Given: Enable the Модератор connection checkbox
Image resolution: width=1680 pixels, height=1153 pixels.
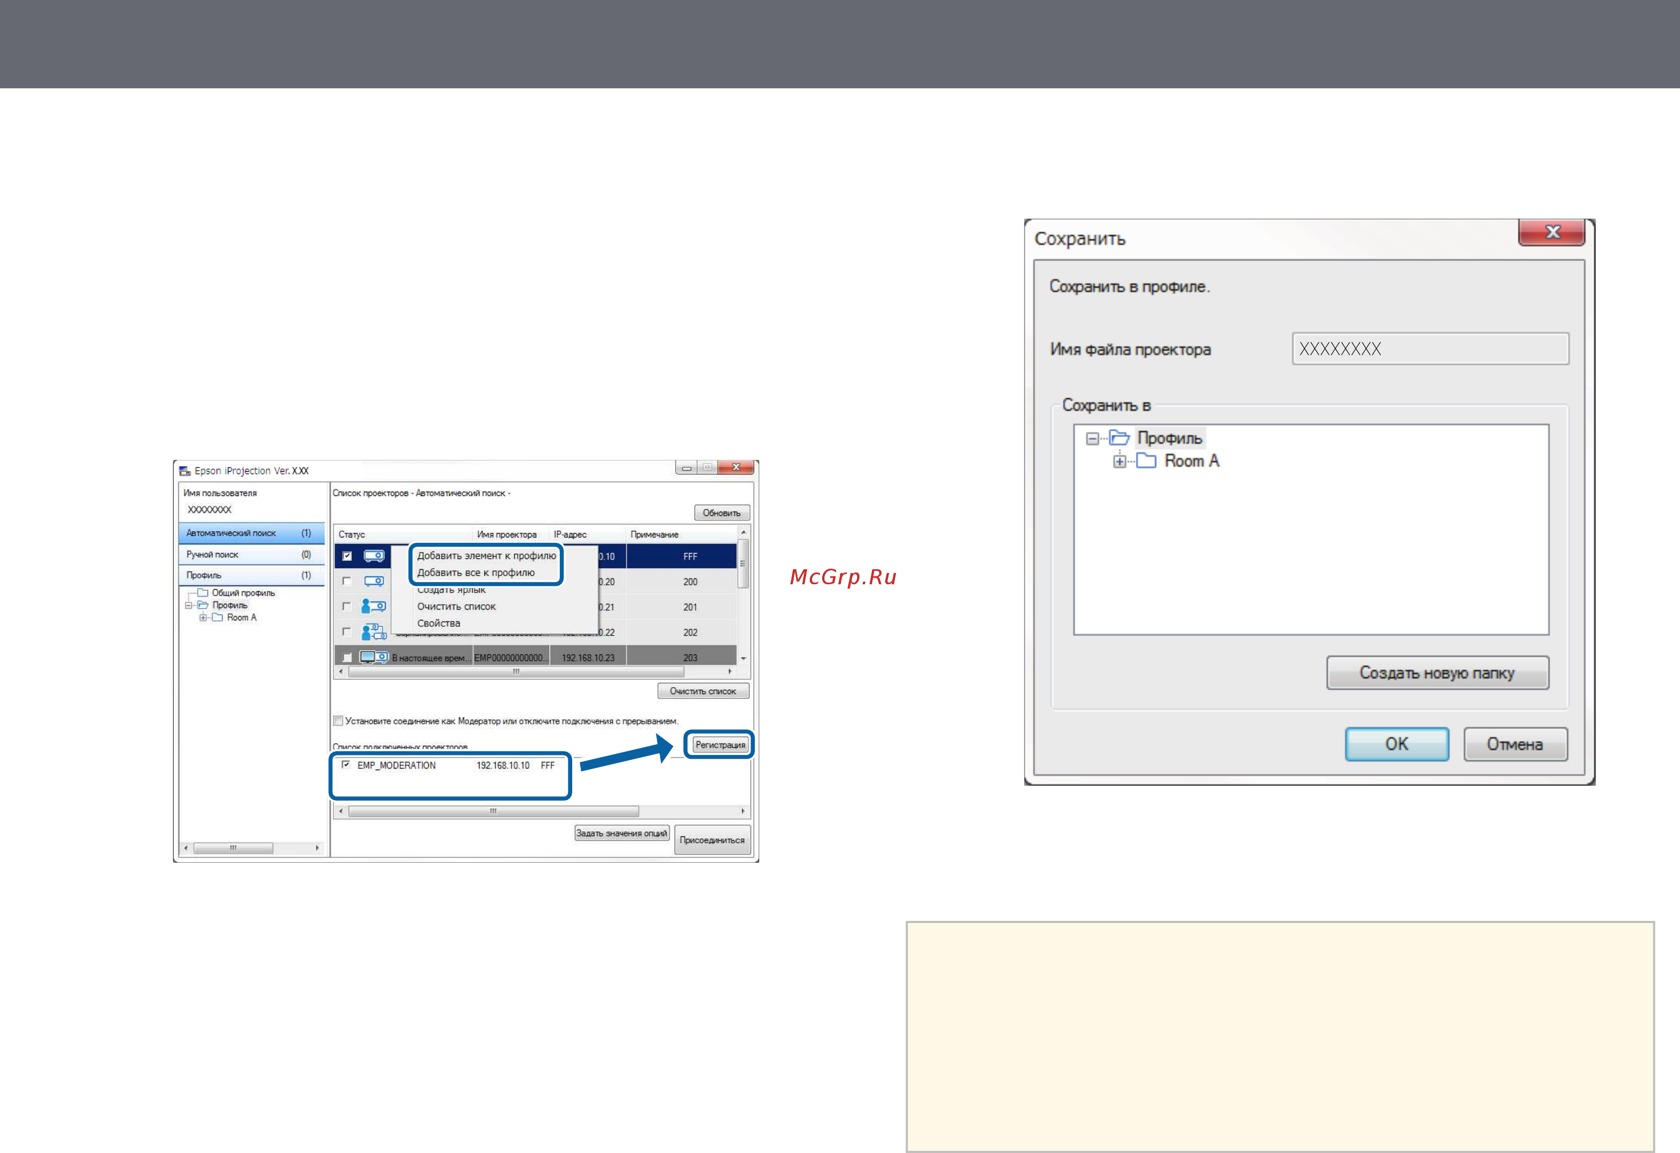Looking at the screenshot, I should 338,720.
